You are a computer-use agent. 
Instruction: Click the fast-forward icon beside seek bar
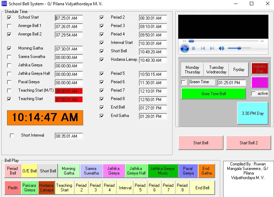262,41
